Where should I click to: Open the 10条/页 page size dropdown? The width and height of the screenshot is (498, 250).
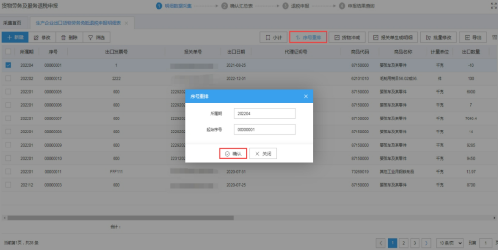(450, 243)
